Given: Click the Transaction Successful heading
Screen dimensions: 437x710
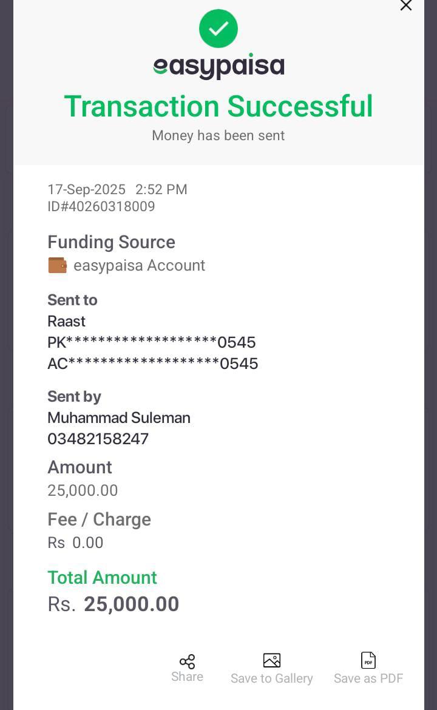Looking at the screenshot, I should pos(218,106).
